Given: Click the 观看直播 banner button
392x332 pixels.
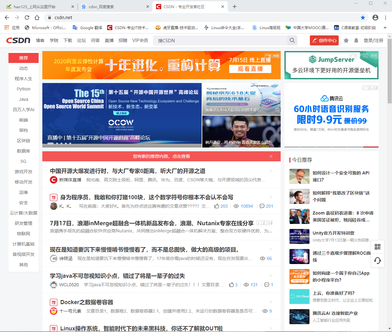Looking at the screenshot, I should 250,69.
